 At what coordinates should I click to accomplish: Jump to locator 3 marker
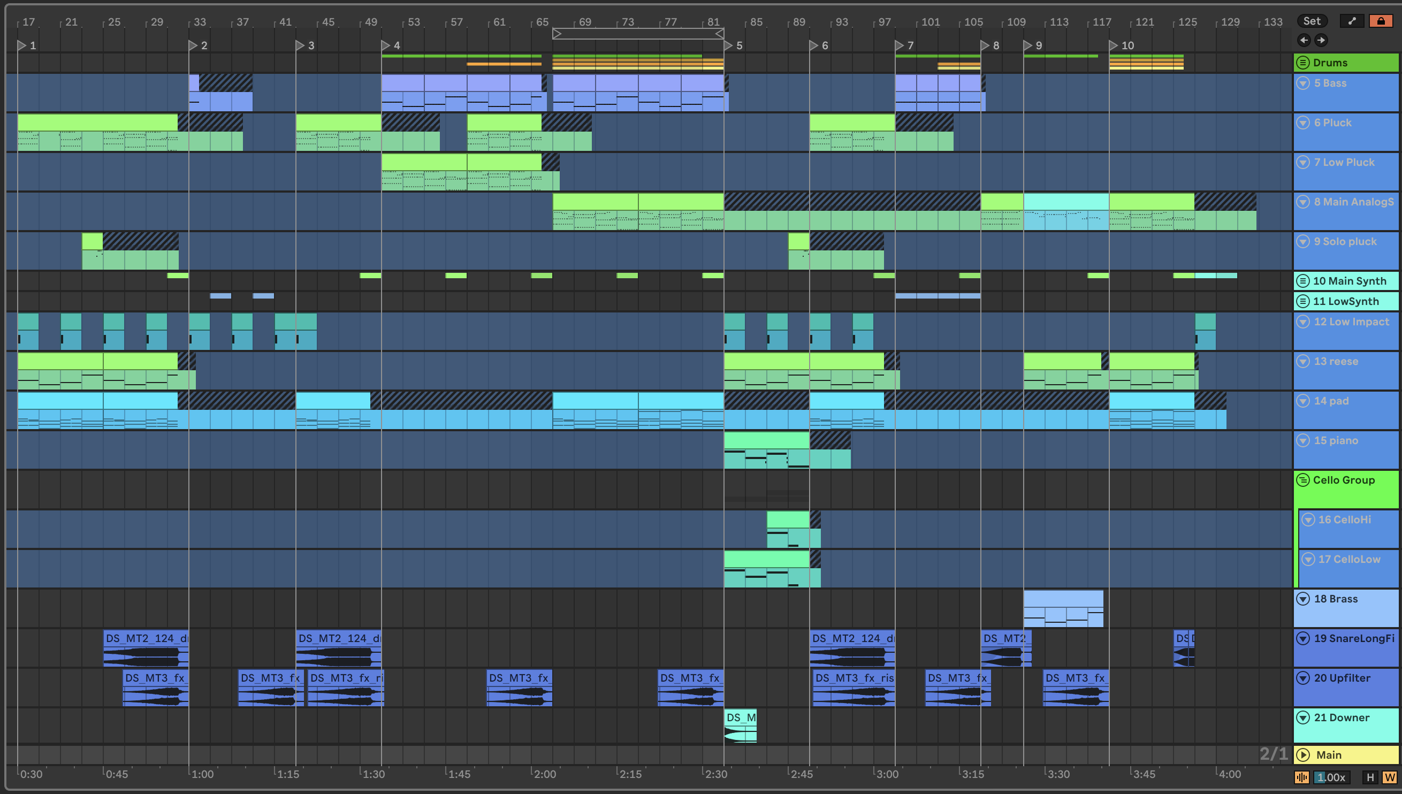300,45
